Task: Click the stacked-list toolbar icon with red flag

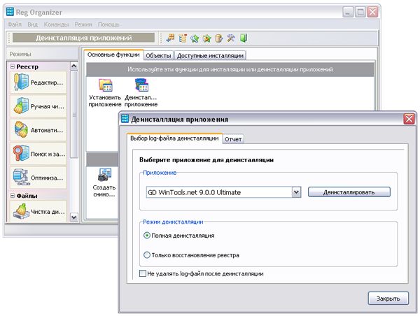Action: tap(183, 38)
